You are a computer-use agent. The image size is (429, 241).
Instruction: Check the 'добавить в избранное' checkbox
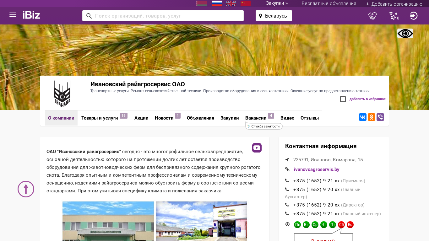click(x=343, y=99)
